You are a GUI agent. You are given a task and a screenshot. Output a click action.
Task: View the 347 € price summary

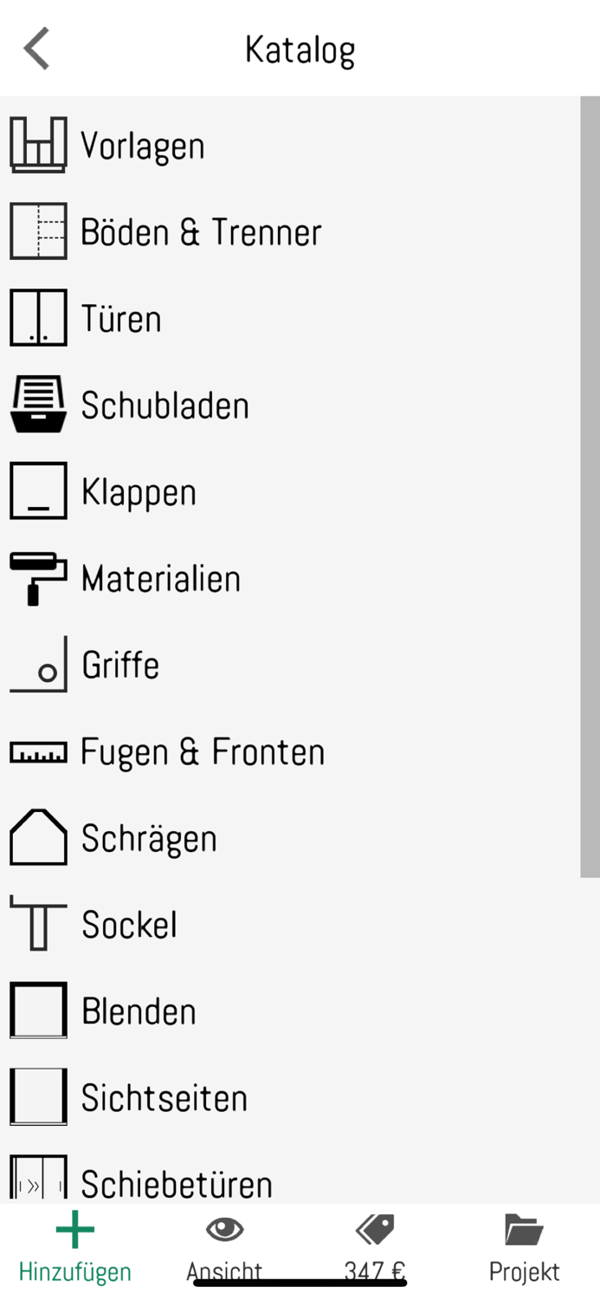[374, 1271]
